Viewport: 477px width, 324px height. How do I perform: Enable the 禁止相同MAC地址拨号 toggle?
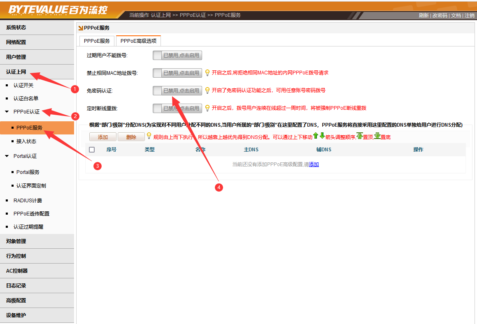[177, 73]
